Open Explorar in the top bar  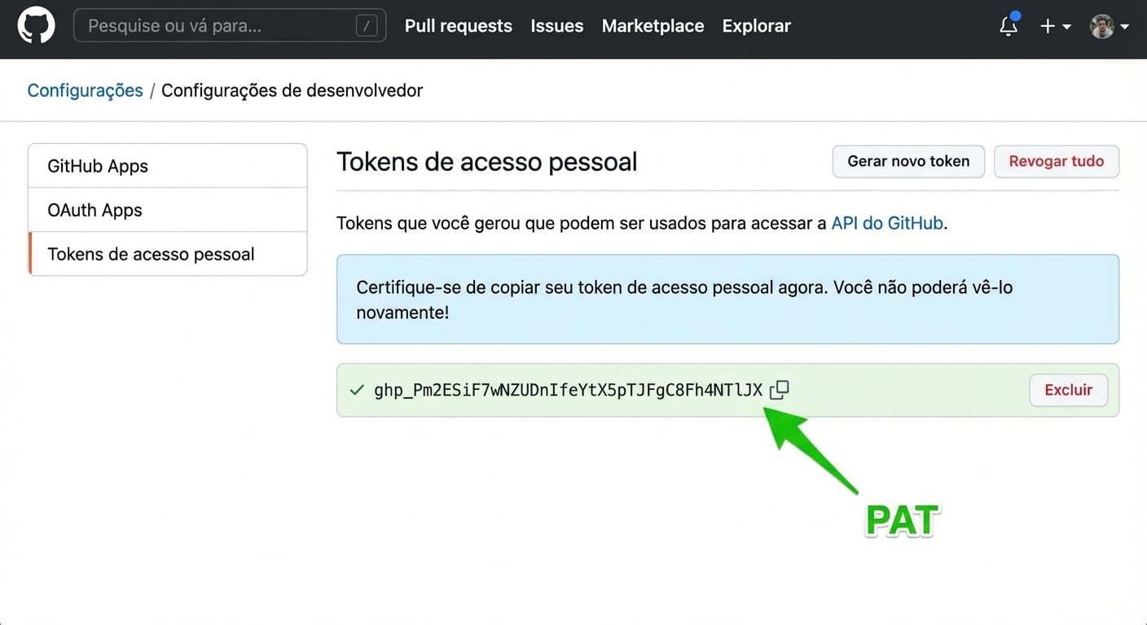(757, 26)
